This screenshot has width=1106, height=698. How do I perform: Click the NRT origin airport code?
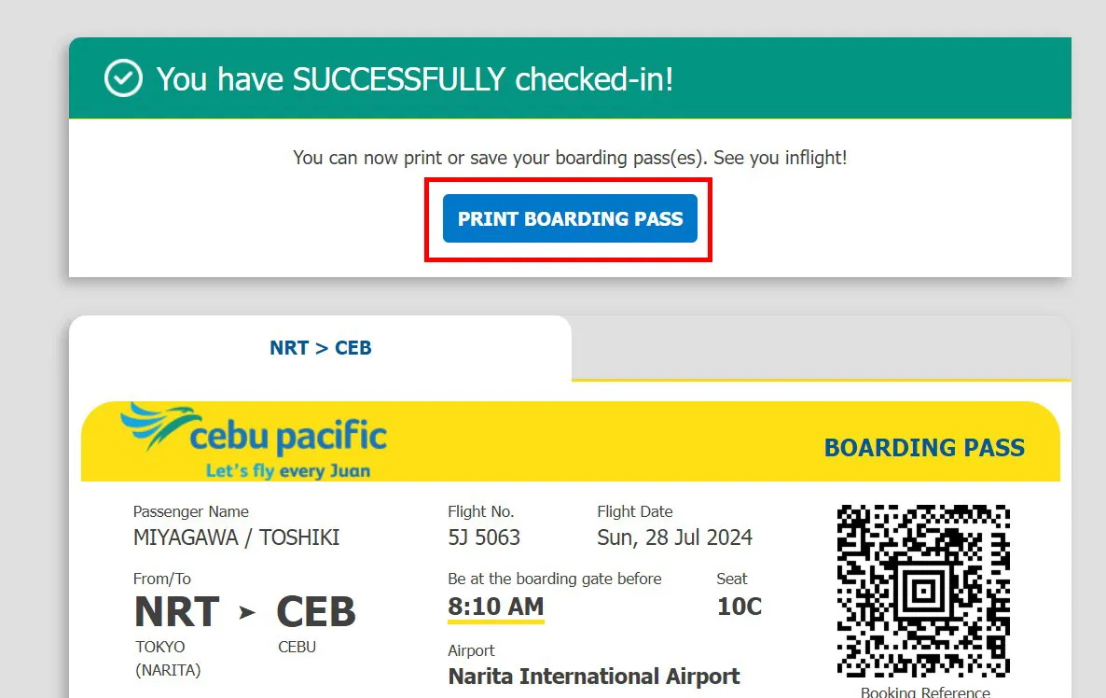(177, 612)
